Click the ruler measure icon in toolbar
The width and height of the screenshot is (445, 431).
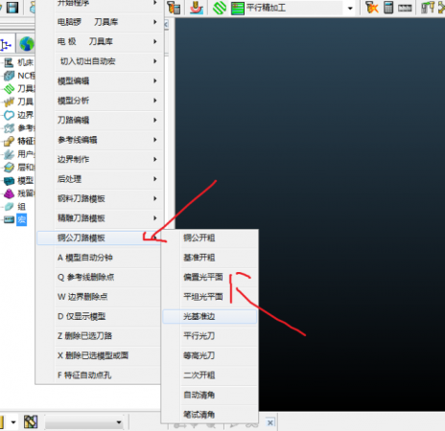coord(405,9)
